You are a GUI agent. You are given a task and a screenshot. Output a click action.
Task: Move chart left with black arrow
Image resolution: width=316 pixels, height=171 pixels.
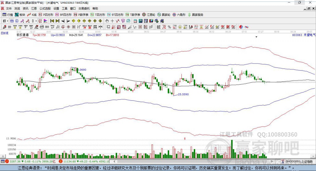(63, 21)
